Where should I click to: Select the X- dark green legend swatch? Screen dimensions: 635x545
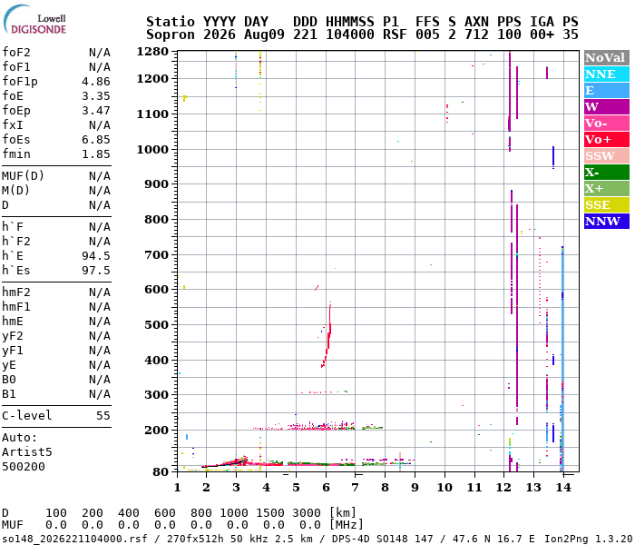[607, 173]
